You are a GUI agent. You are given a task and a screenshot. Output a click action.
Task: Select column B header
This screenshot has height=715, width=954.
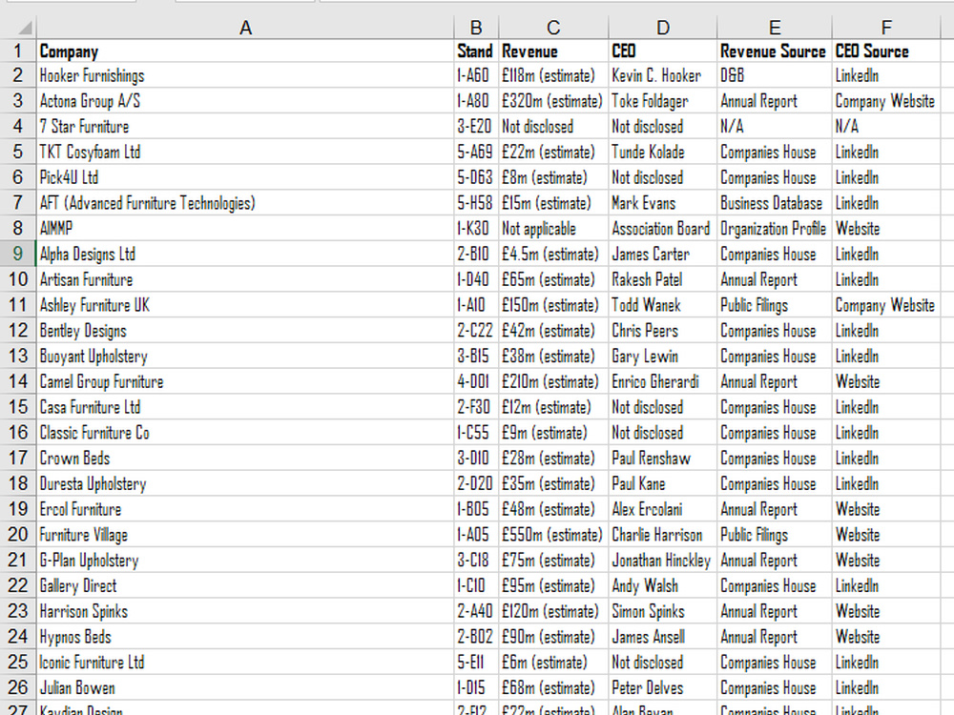pyautogui.click(x=476, y=28)
